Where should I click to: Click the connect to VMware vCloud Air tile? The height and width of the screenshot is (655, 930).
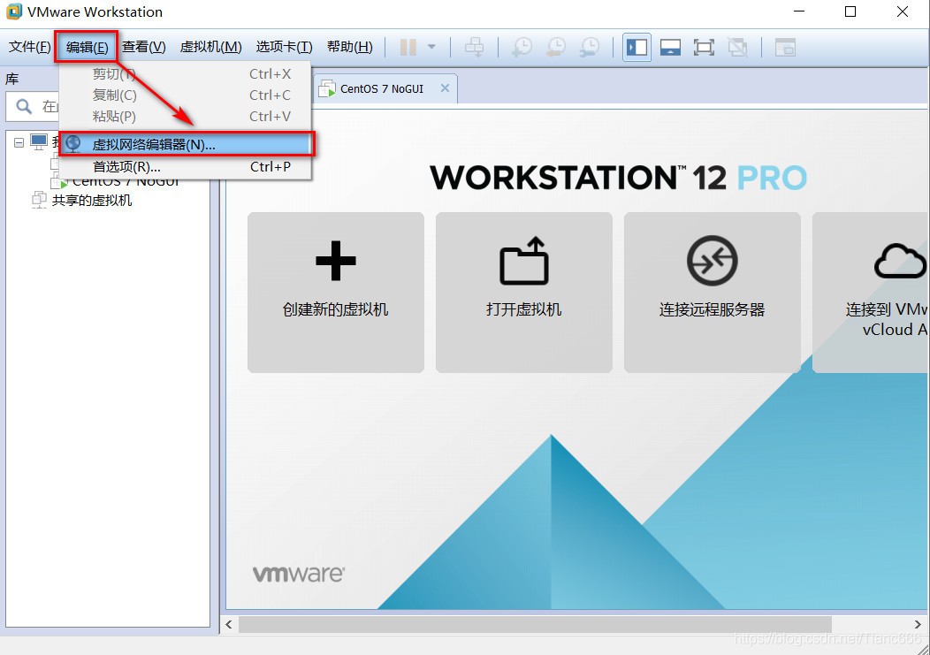tap(871, 293)
